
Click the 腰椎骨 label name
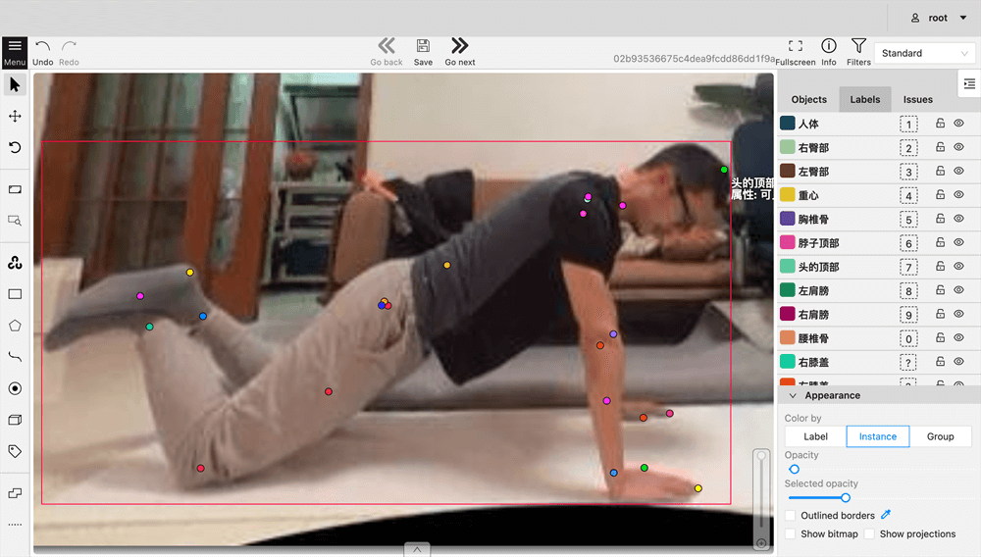click(x=813, y=338)
